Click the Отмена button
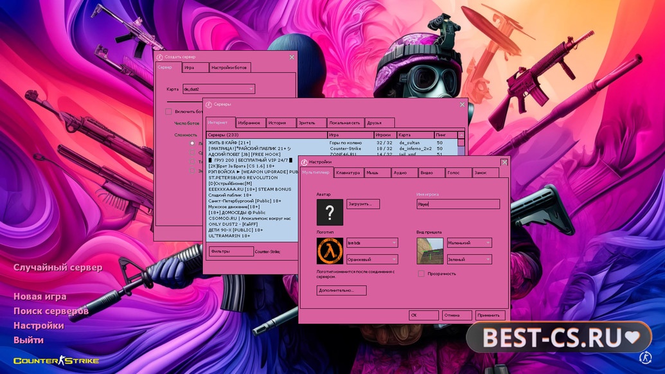The image size is (665, 374). (x=457, y=316)
